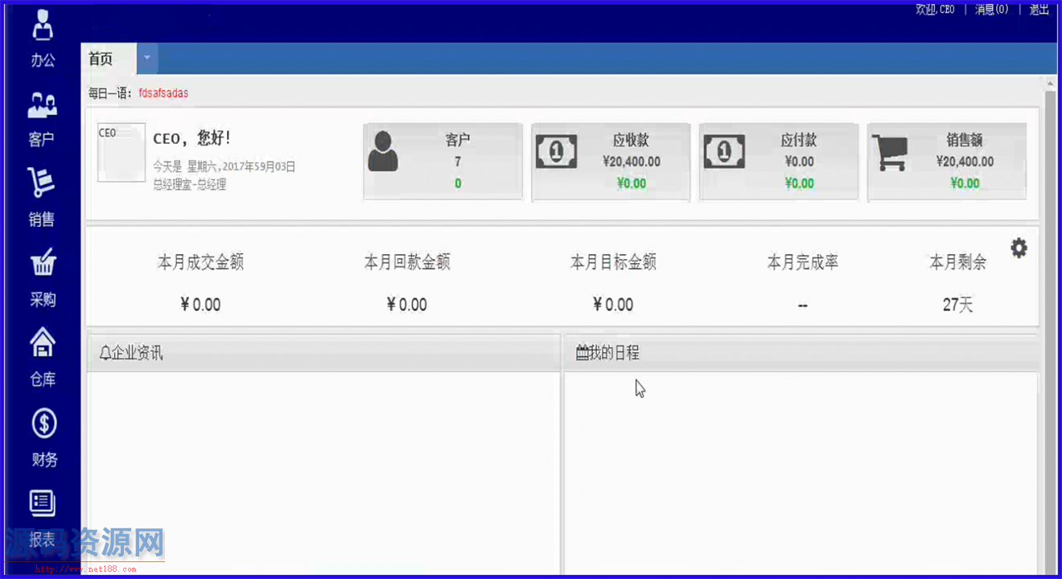
Task: Click the CEO avatar image
Action: 121,153
